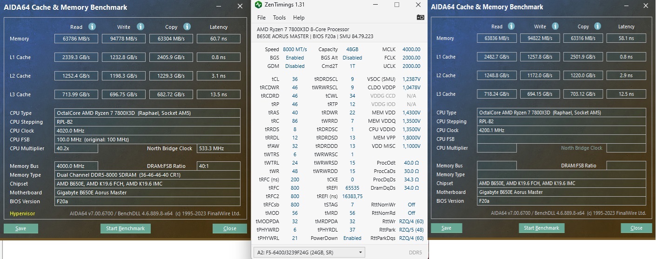Click FCLK value 2000.00 in ZenTimings
656x259 pixels.
pos(411,58)
